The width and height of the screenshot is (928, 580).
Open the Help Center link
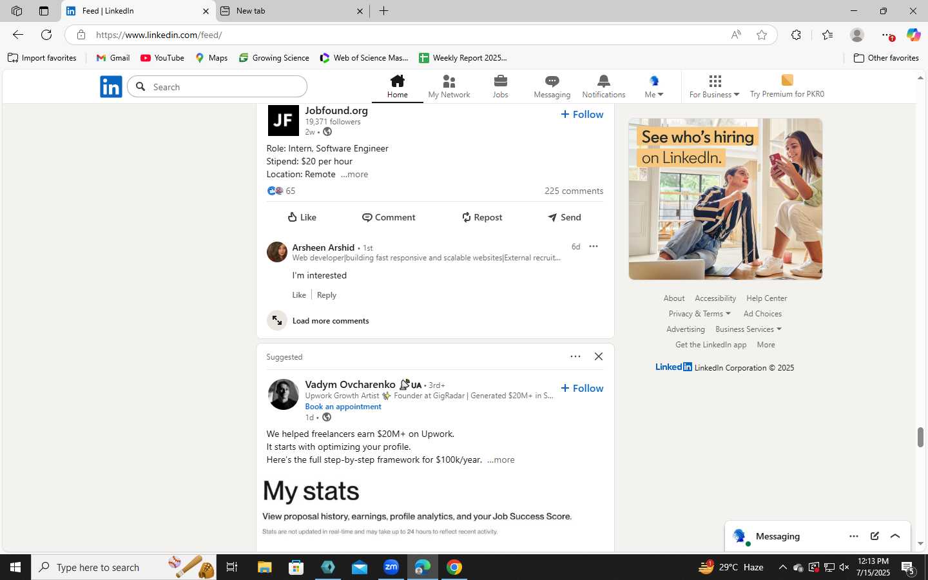[766, 298]
